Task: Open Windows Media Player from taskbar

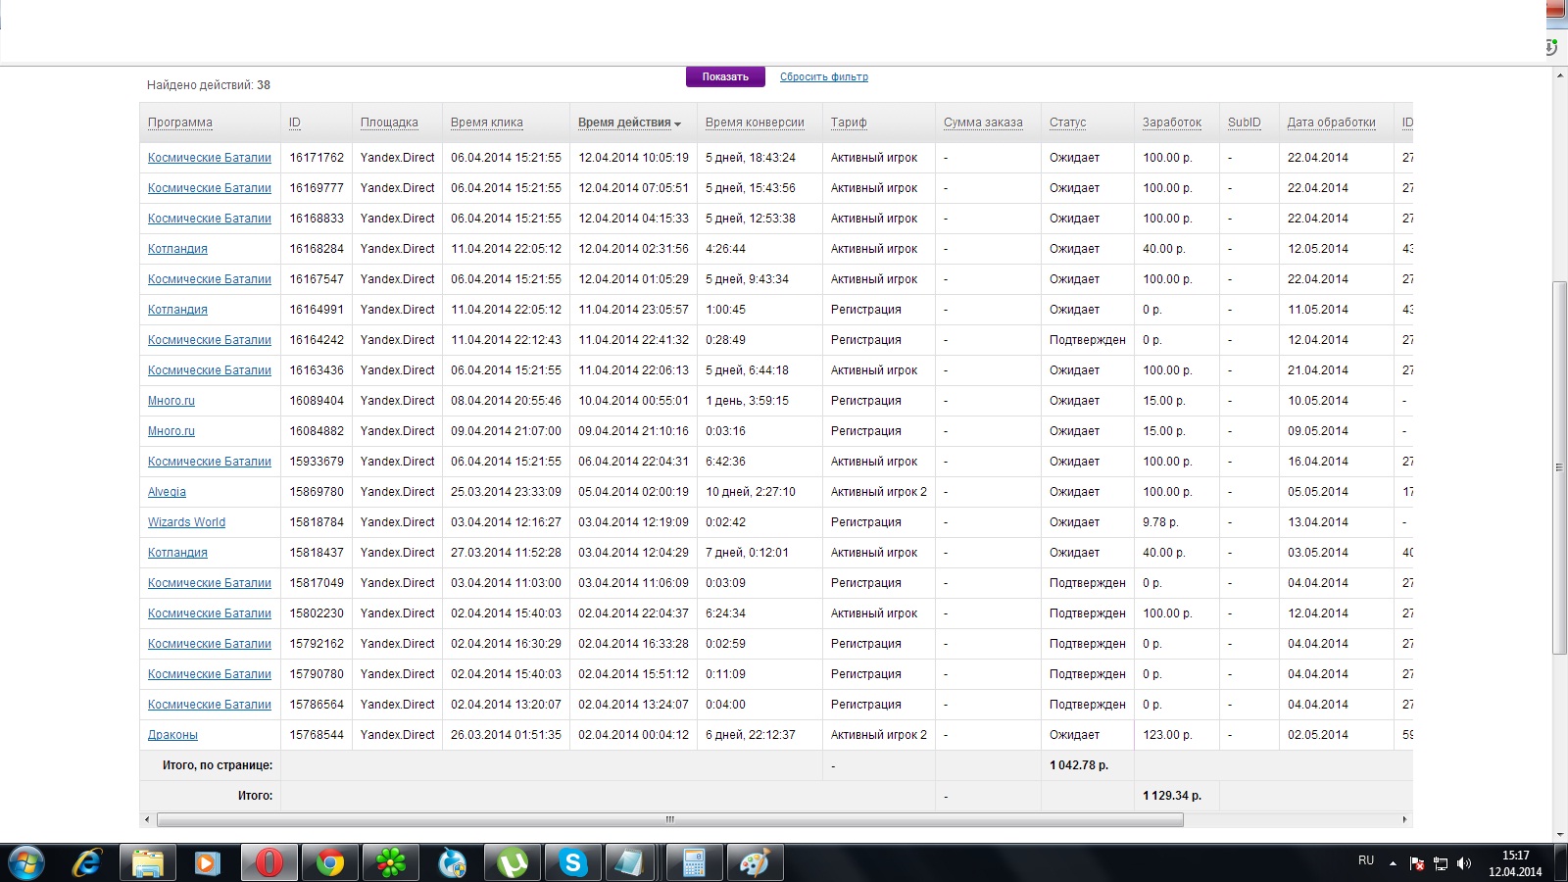Action: 207,863
